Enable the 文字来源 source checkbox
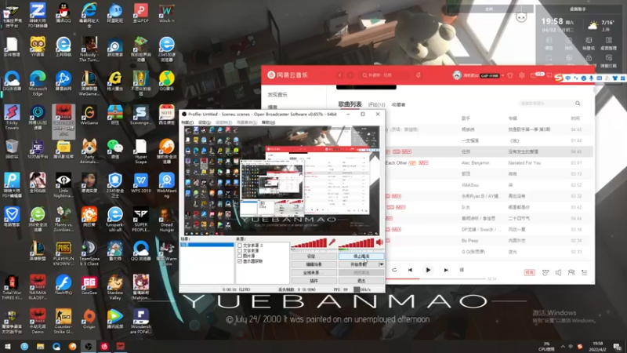 (240, 250)
